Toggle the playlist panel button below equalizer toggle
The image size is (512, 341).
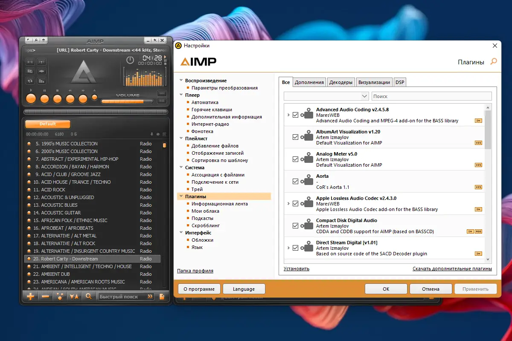click(162, 101)
